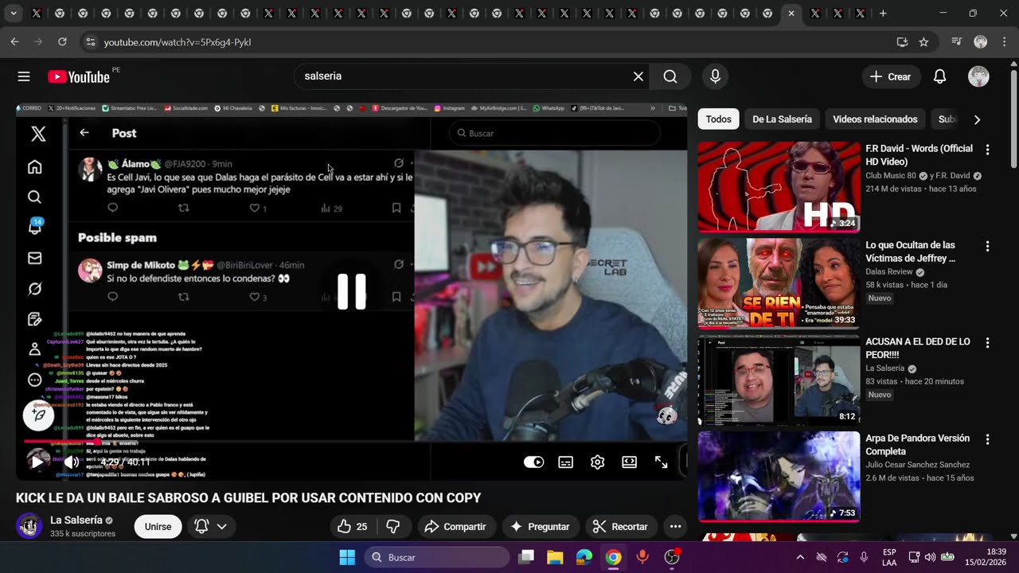The width and height of the screenshot is (1019, 573).
Task: Open the account avatar menu
Action: (x=978, y=76)
